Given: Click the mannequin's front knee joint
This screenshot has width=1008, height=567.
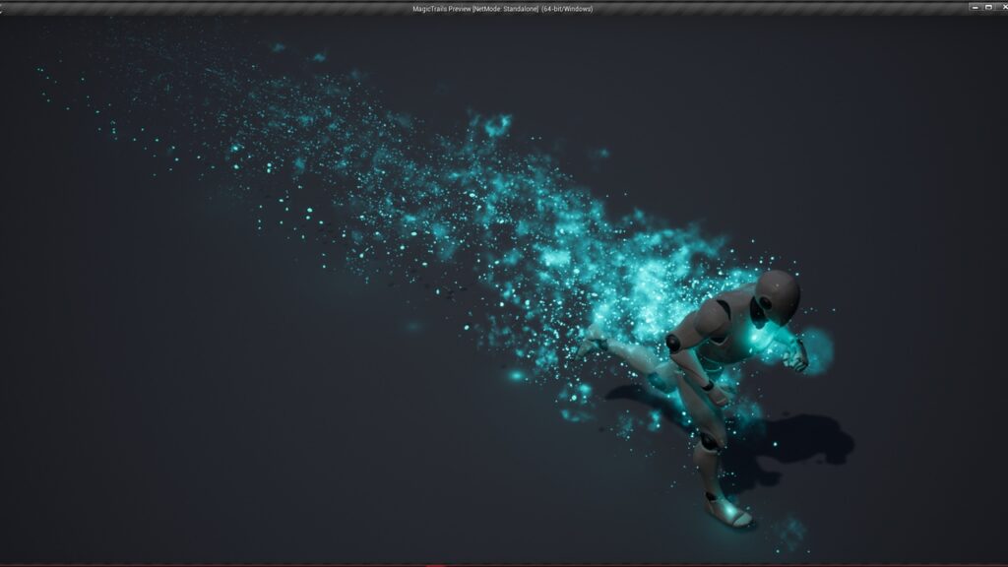Looking at the screenshot, I should click(x=709, y=440).
